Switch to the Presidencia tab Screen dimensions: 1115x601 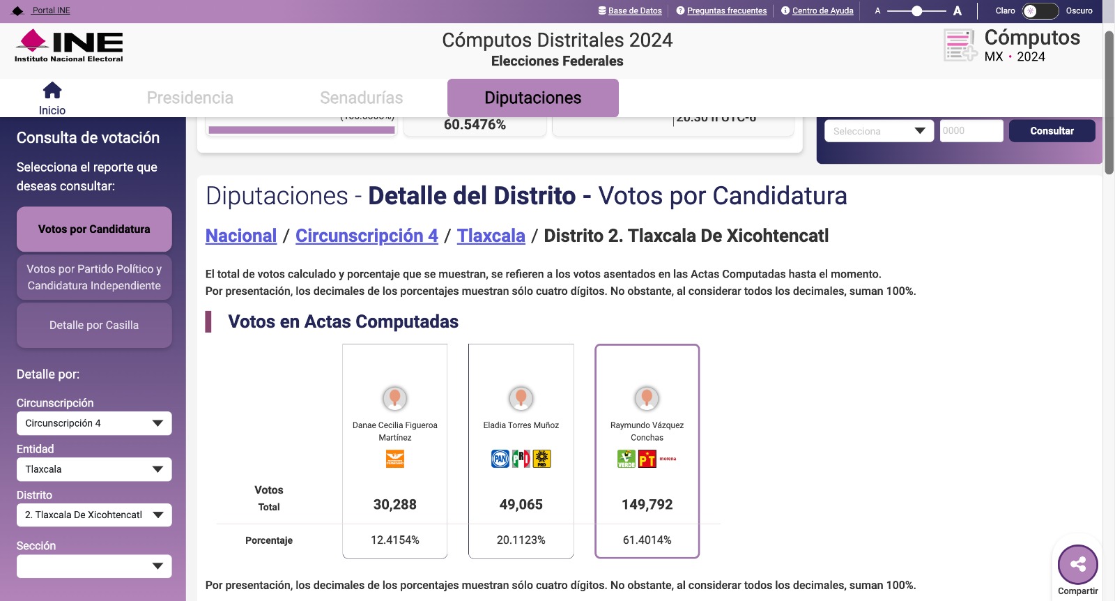pos(190,98)
